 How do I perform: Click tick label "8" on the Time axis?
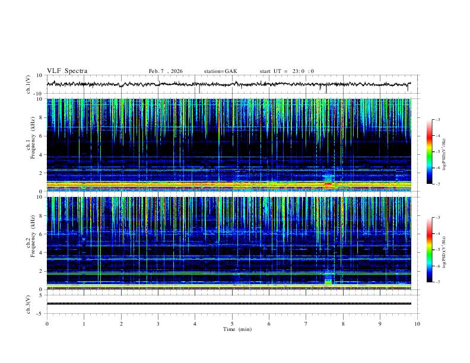tap(343, 324)
